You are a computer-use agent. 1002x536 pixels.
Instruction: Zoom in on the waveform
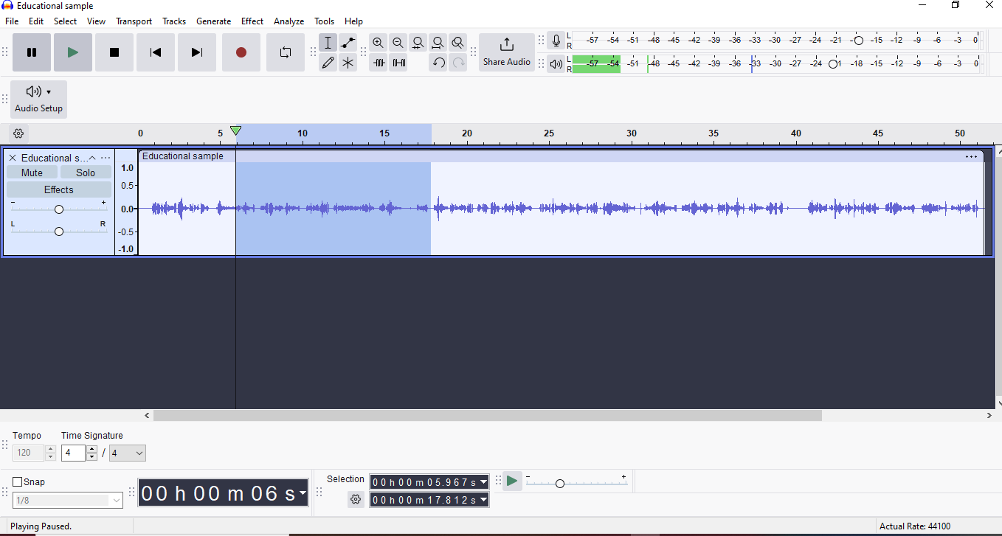(379, 43)
